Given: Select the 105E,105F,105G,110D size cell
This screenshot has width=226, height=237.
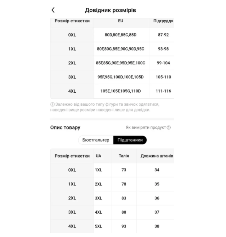Looking at the screenshot, I should [120, 91].
